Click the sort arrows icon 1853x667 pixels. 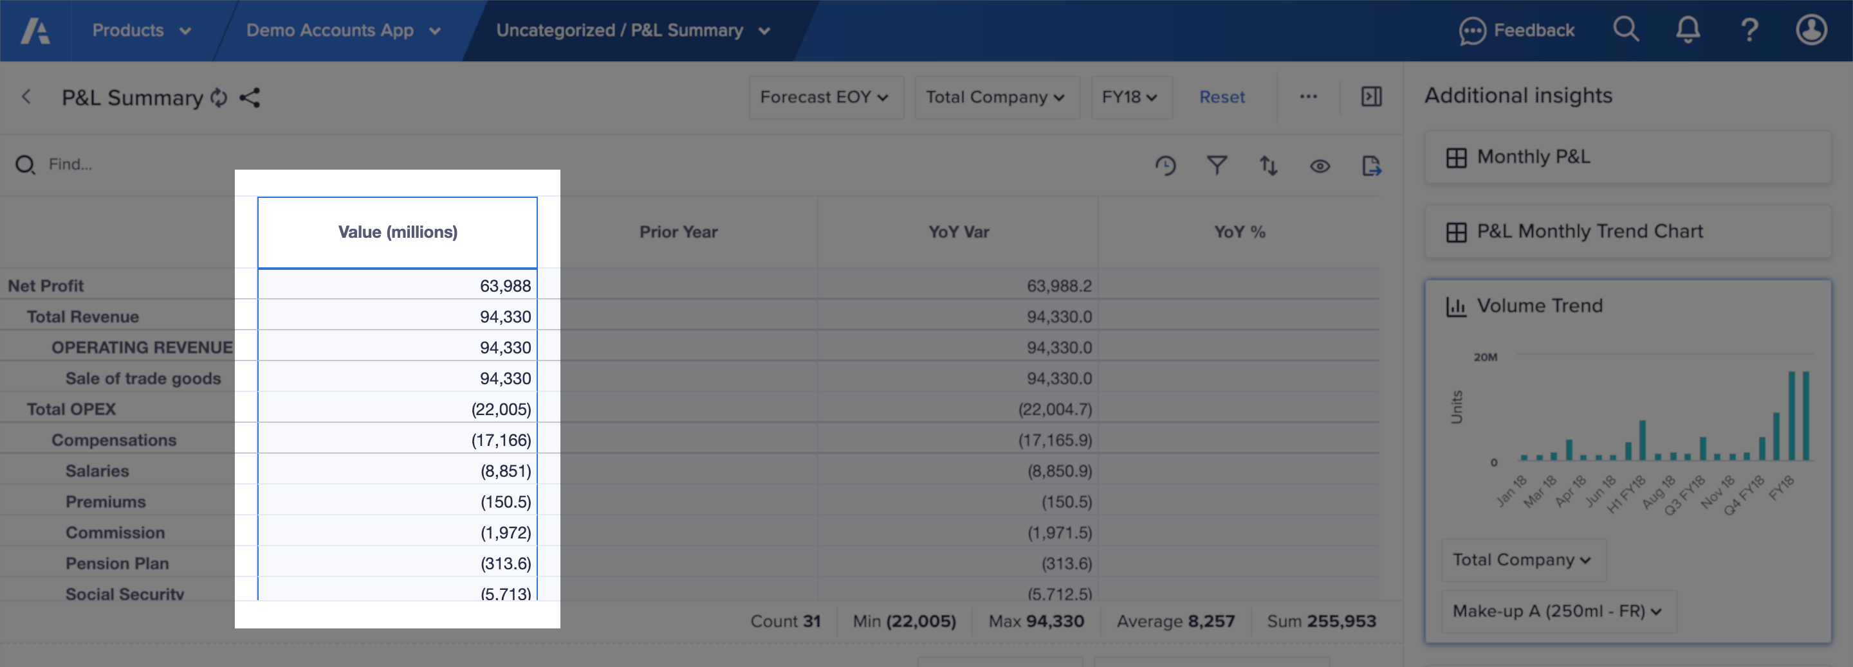(x=1268, y=166)
